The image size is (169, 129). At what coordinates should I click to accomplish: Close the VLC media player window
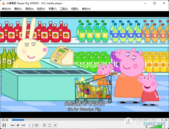[164, 3]
